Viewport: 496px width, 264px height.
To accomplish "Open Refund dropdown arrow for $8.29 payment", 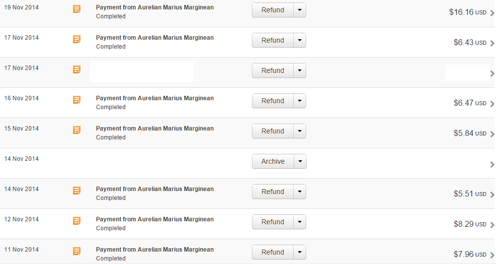I will point(300,222).
